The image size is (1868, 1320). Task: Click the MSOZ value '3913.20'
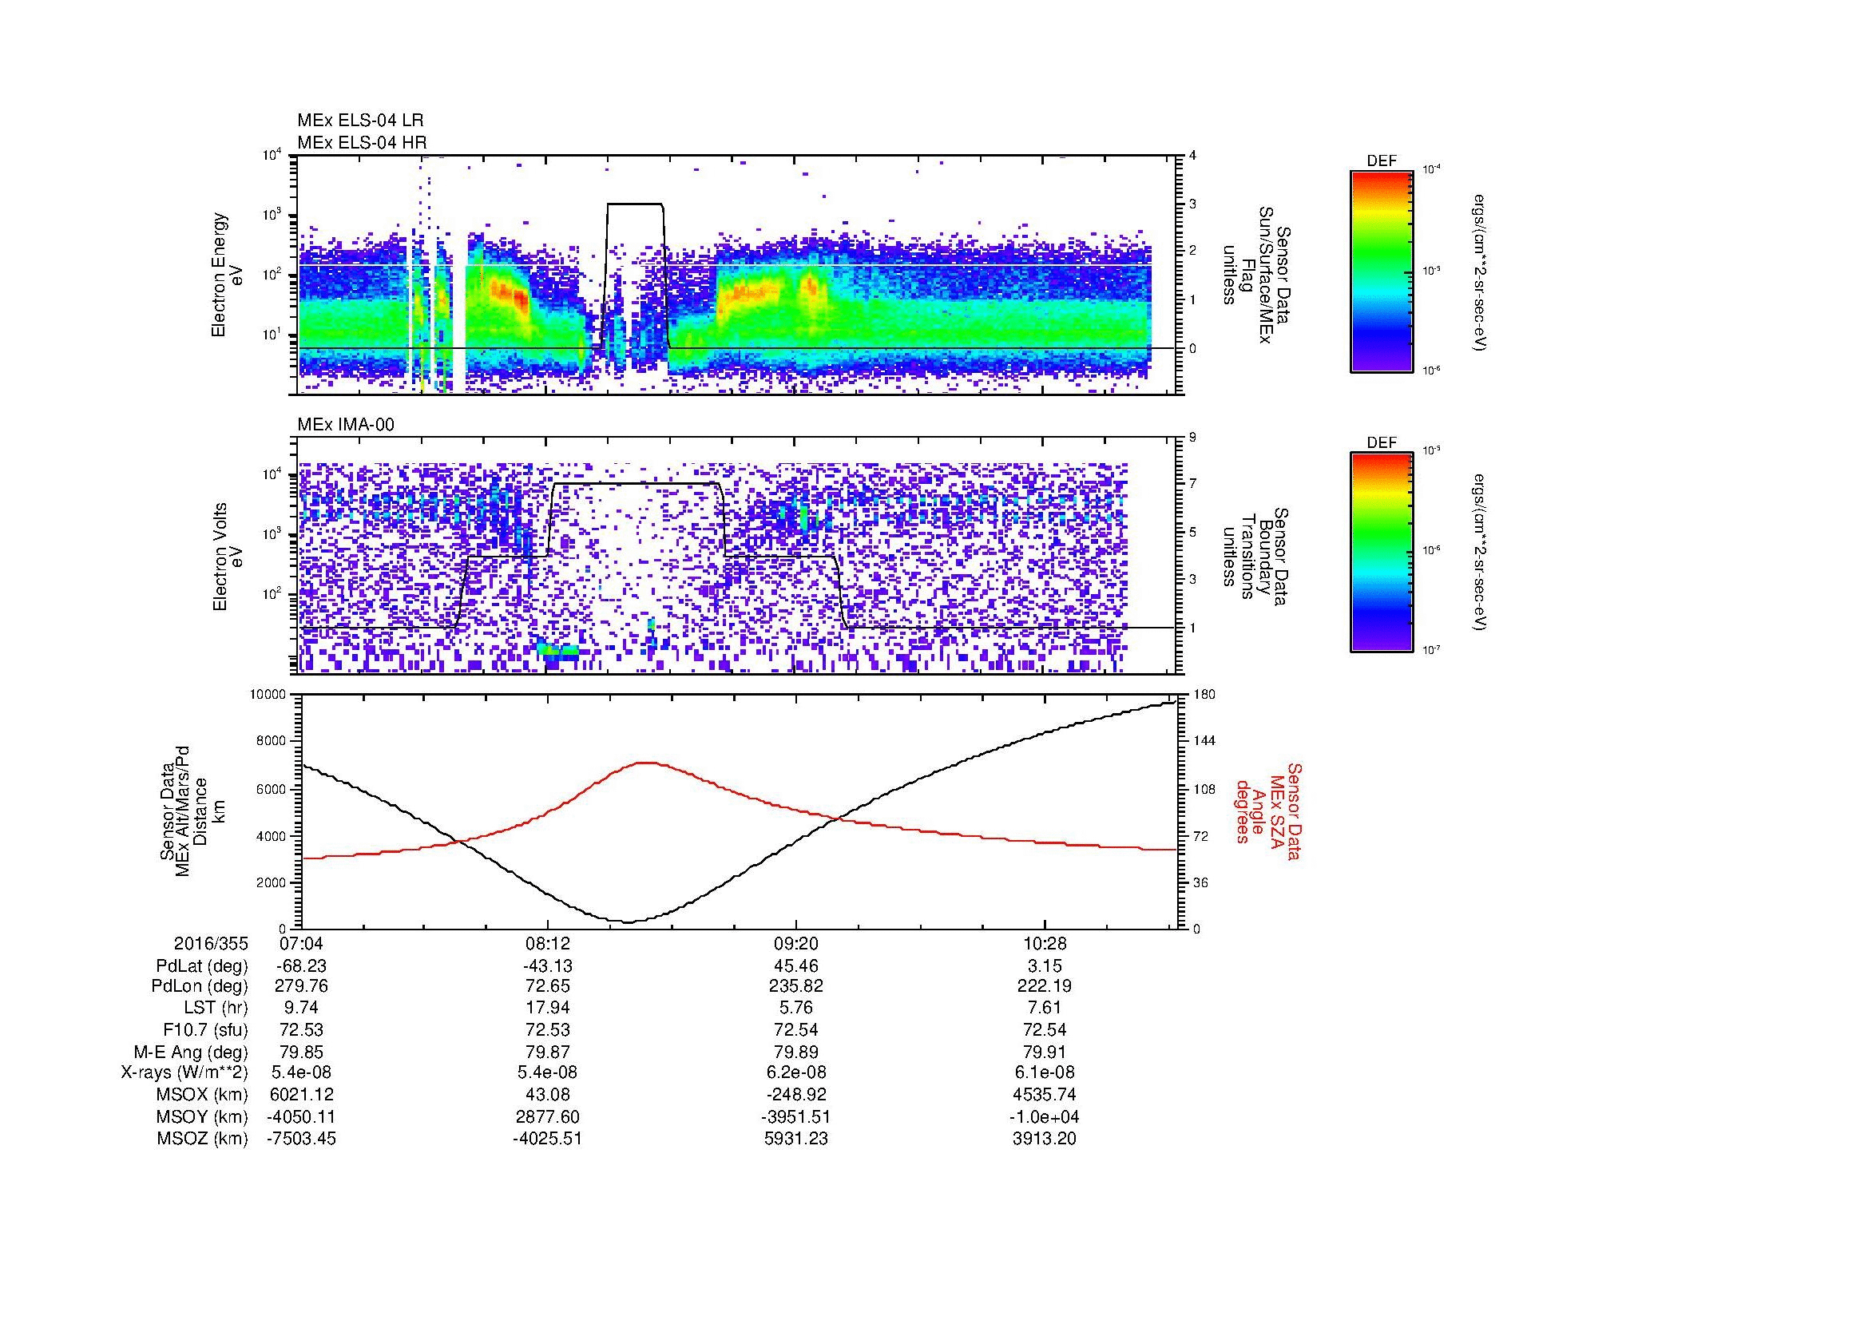(x=1044, y=1140)
